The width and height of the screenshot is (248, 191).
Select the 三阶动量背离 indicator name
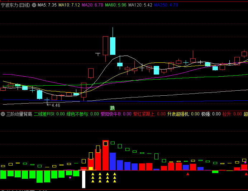(19, 114)
